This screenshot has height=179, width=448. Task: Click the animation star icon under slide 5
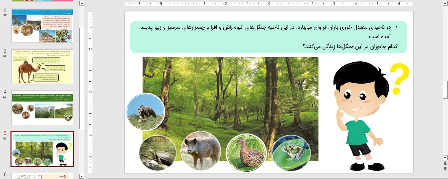5,138
